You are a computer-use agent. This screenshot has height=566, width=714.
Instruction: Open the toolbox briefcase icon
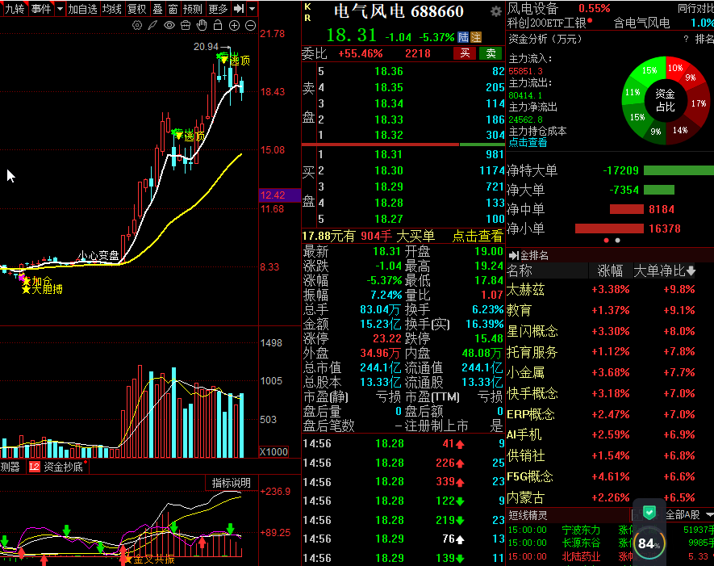pos(186,26)
